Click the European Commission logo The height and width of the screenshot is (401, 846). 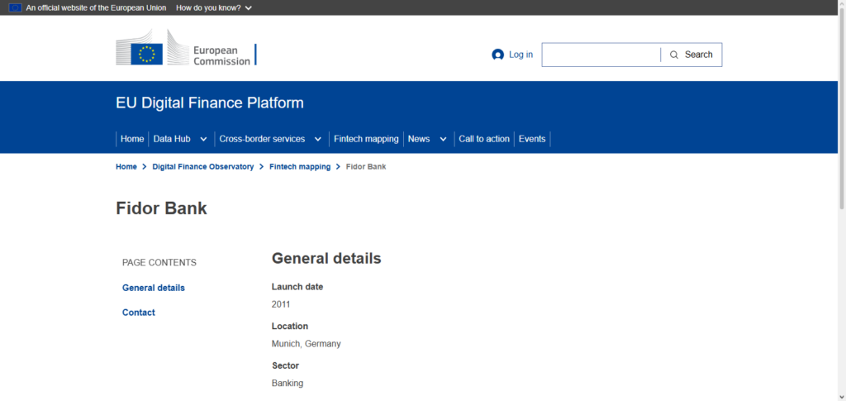point(186,48)
